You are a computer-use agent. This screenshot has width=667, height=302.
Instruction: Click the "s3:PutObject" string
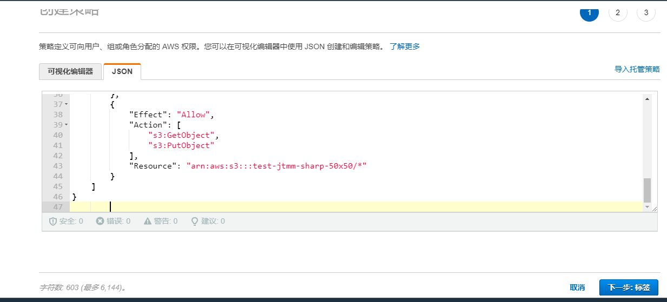click(x=182, y=145)
